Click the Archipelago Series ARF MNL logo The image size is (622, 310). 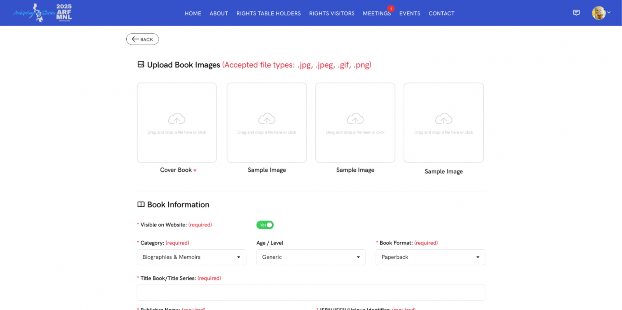coord(43,13)
